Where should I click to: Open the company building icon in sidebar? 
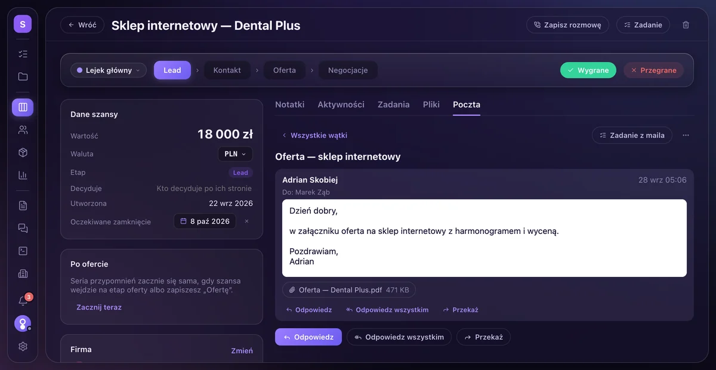pos(23,273)
